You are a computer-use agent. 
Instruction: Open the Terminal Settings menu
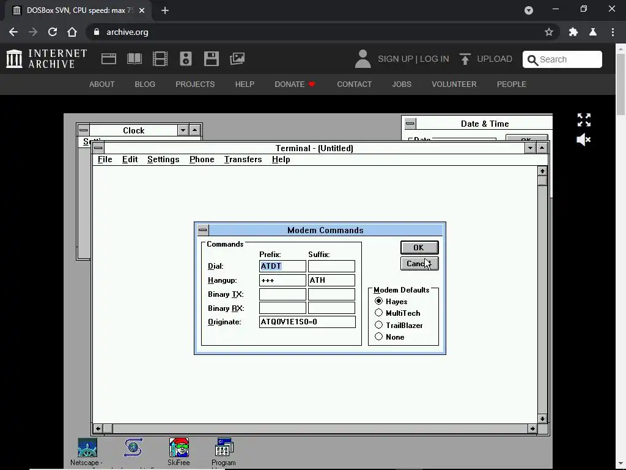coord(163,160)
